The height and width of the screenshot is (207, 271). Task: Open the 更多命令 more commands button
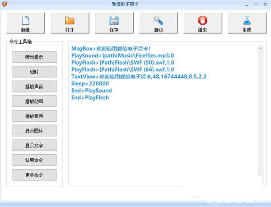[34, 175]
